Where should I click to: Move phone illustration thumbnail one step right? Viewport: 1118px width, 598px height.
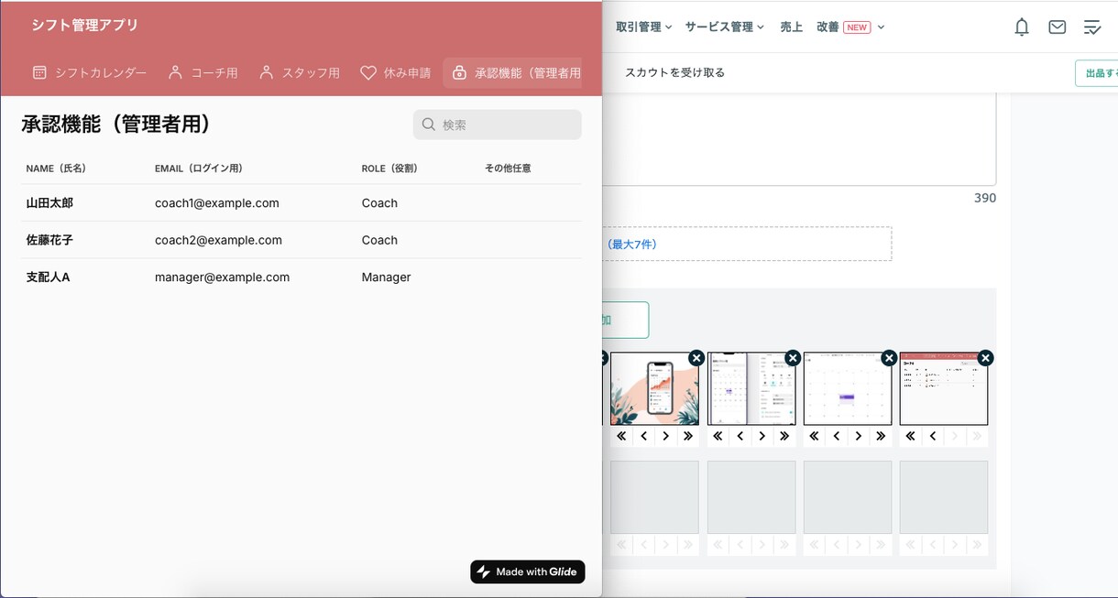coord(666,436)
